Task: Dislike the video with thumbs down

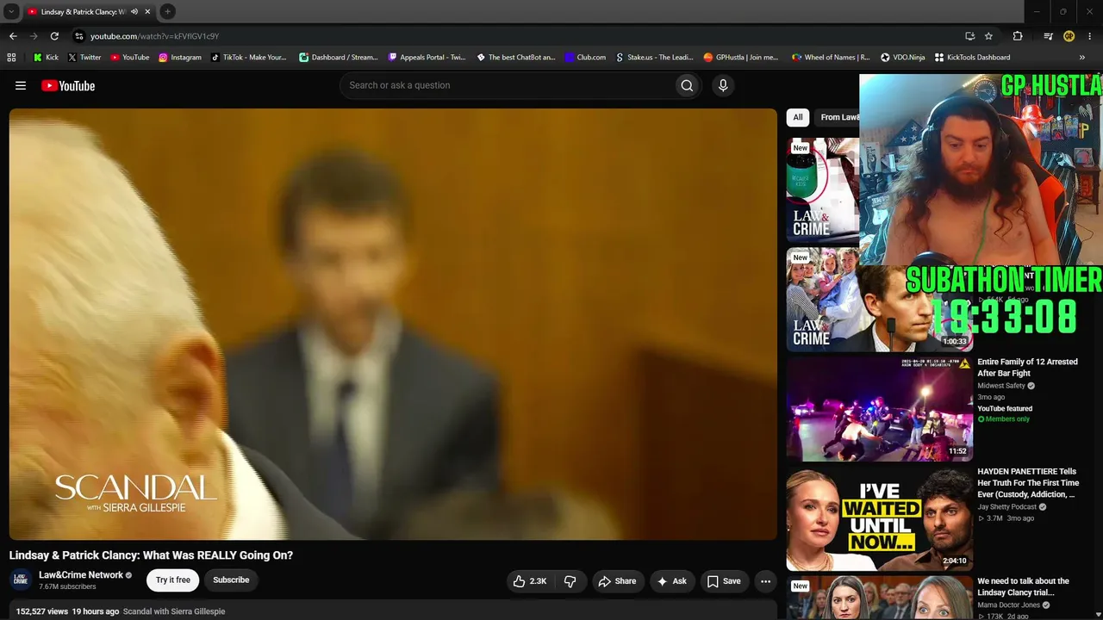Action: click(570, 581)
